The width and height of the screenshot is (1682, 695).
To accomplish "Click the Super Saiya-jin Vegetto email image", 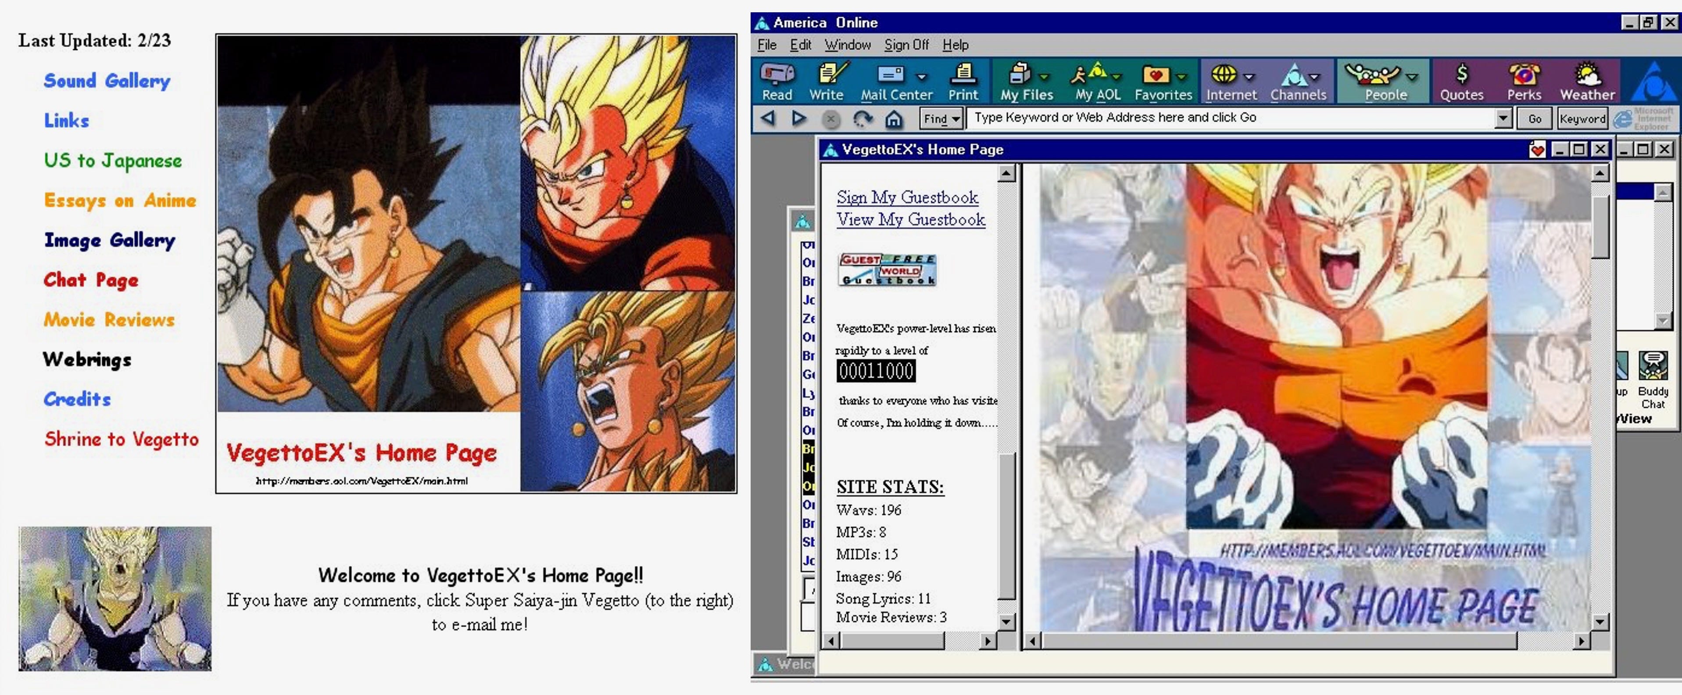I will click(x=115, y=599).
